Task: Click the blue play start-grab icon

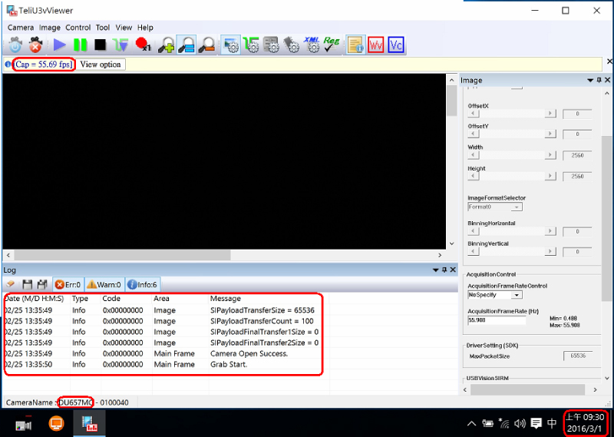Action: point(59,46)
